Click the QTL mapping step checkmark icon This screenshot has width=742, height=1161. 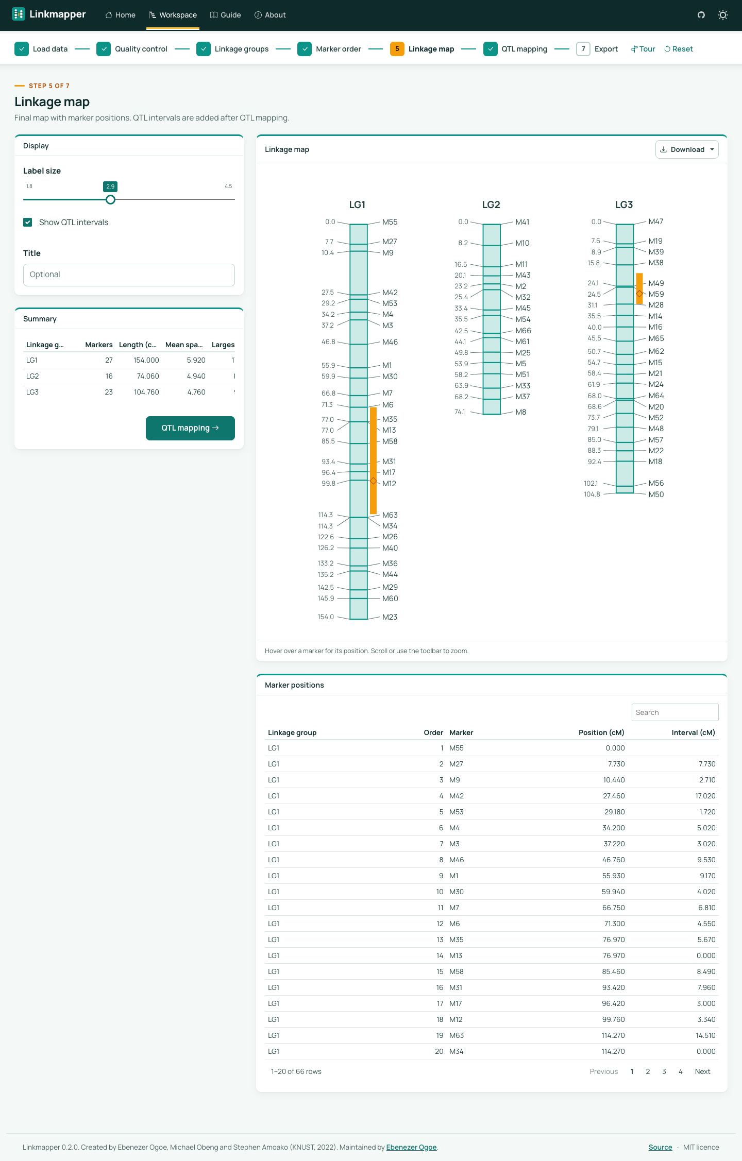[x=491, y=49]
